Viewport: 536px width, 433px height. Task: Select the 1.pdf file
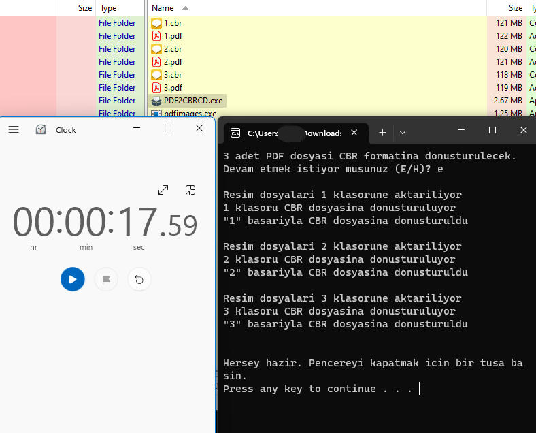(173, 36)
